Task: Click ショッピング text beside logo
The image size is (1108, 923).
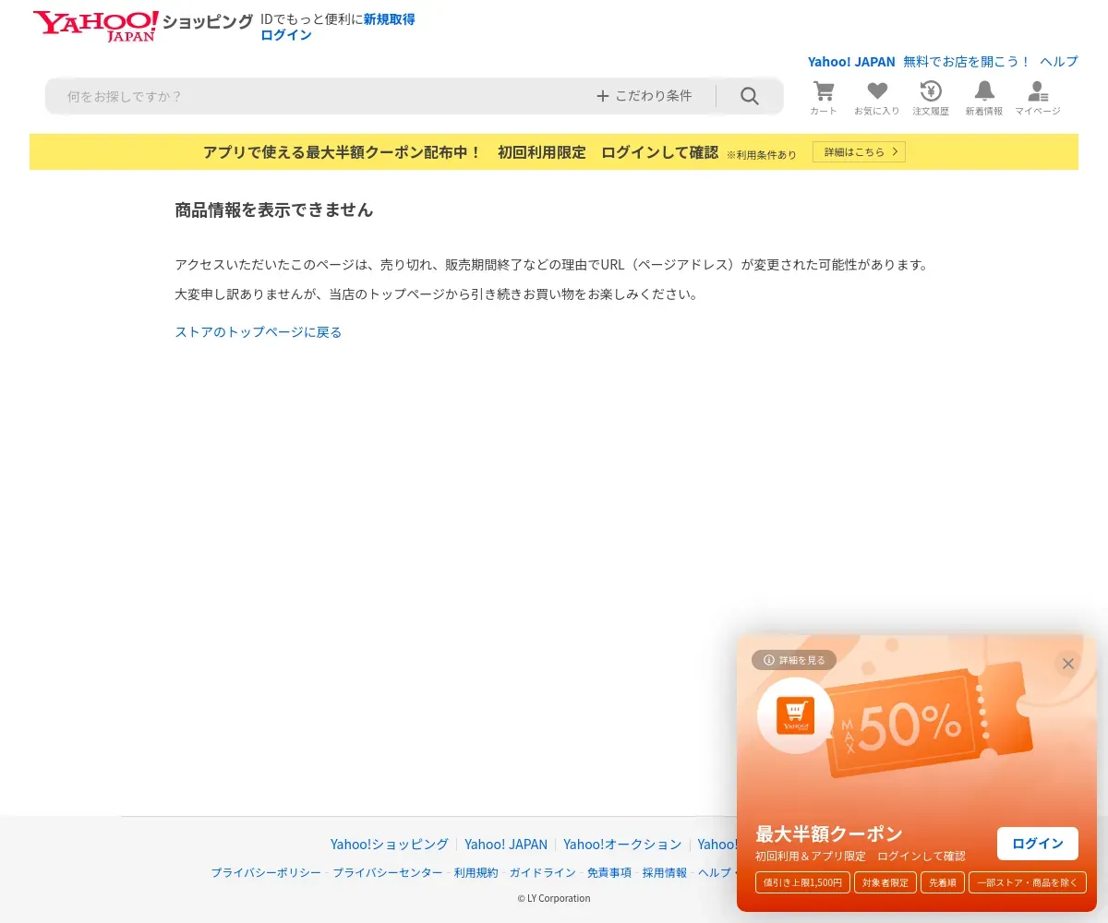Action: [x=208, y=22]
